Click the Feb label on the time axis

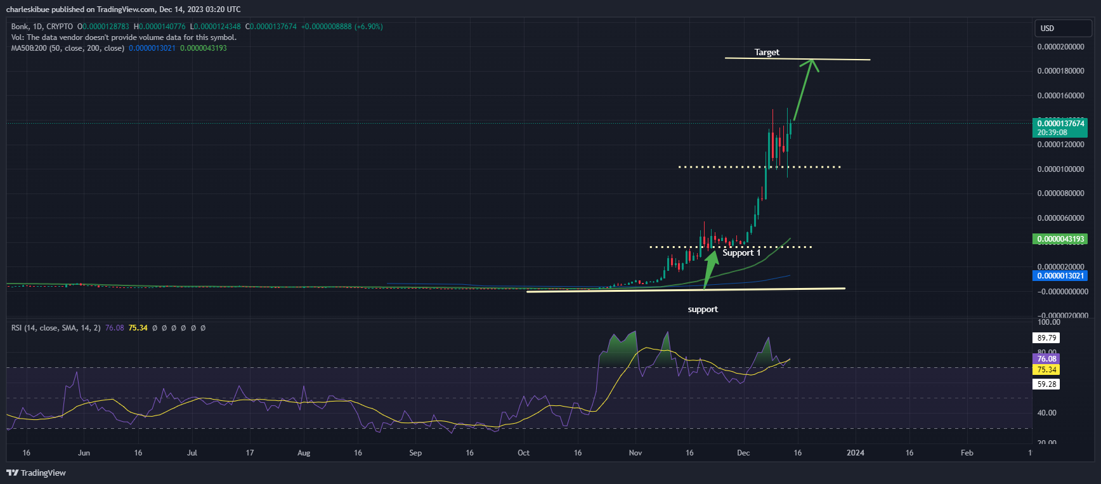pos(967,453)
